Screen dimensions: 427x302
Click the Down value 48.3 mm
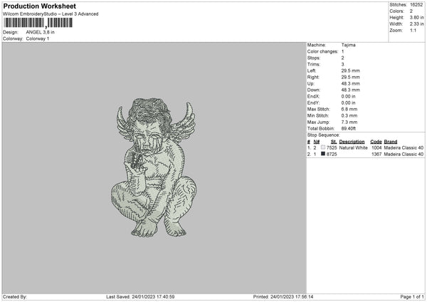pos(350,90)
